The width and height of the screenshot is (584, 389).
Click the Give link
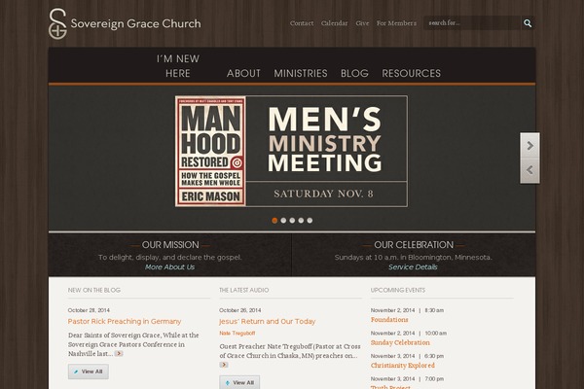[362, 23]
